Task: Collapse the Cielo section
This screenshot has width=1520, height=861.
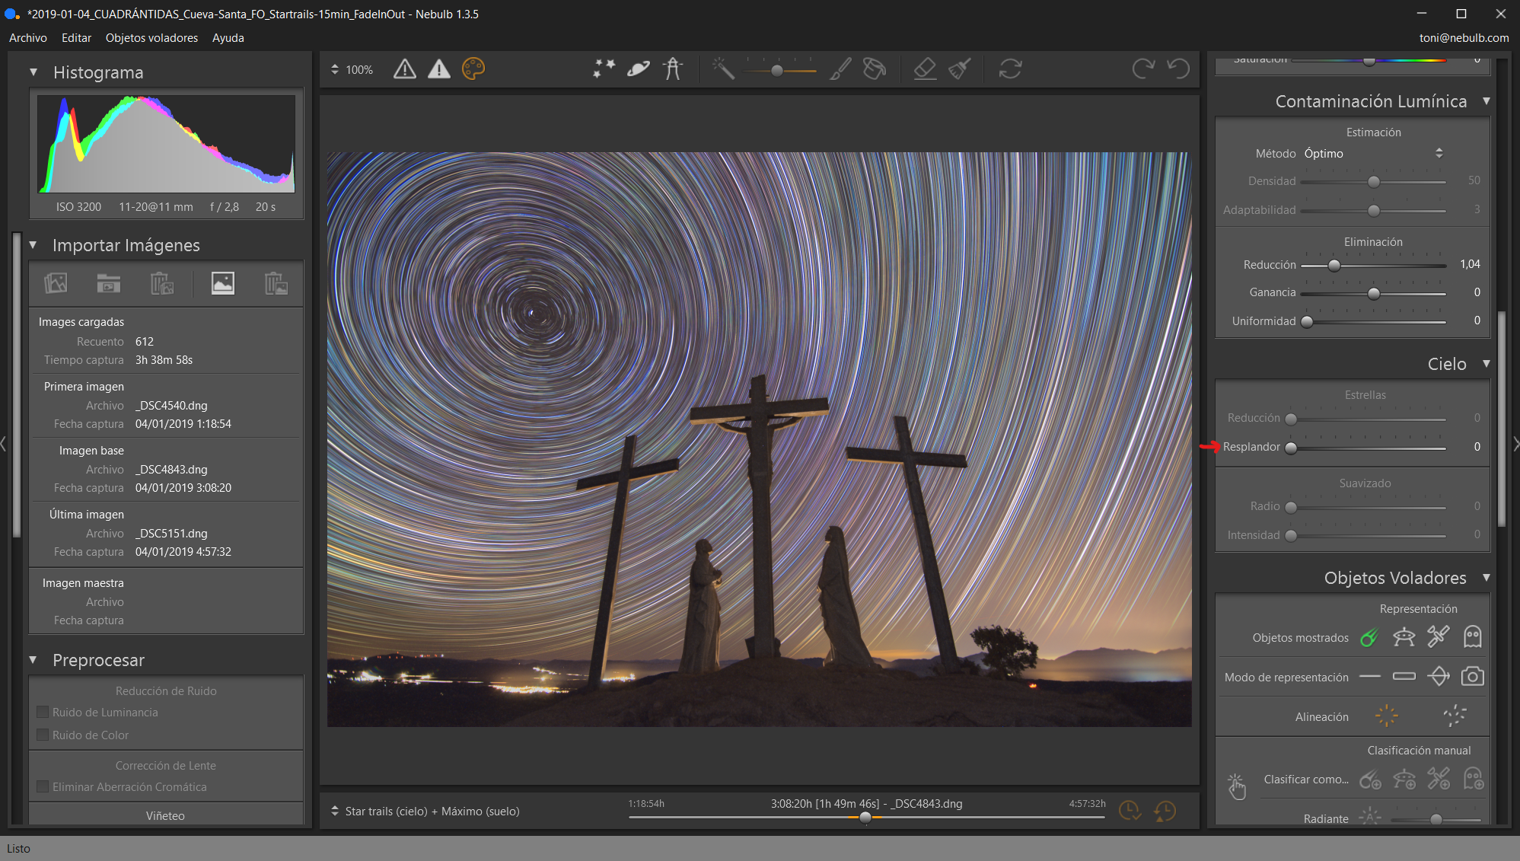Action: 1487,364
